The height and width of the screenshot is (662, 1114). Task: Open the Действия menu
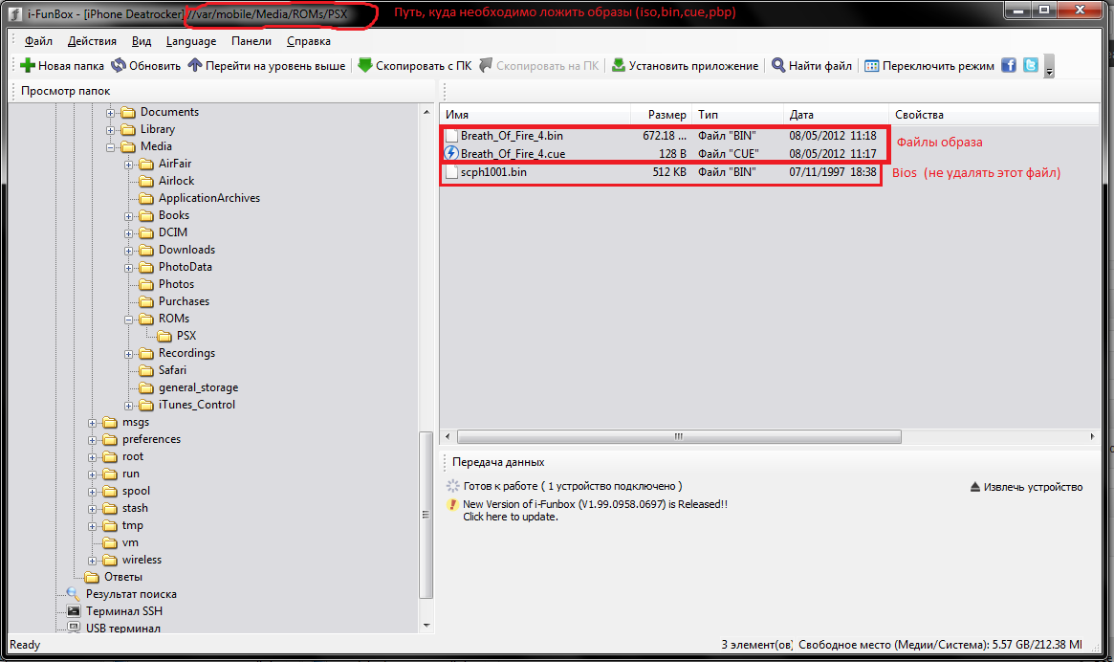[x=92, y=41]
